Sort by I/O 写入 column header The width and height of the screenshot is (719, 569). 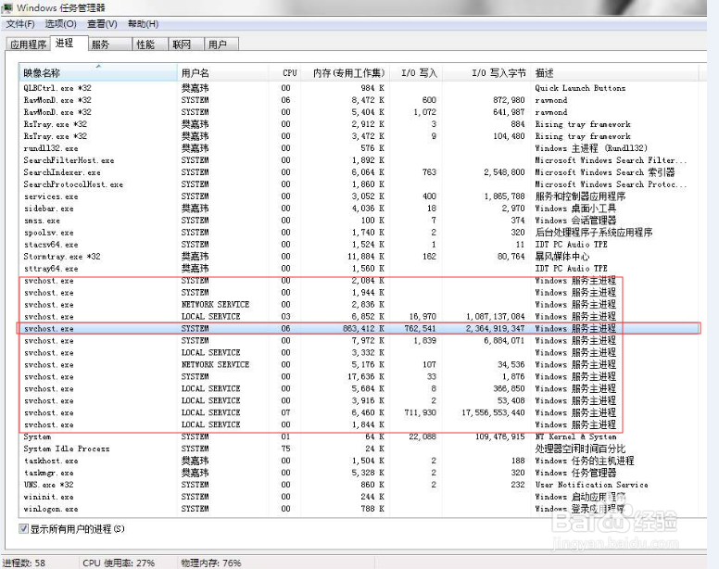416,73
